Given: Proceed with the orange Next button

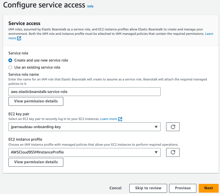Looking at the screenshot, I should 209,188.
